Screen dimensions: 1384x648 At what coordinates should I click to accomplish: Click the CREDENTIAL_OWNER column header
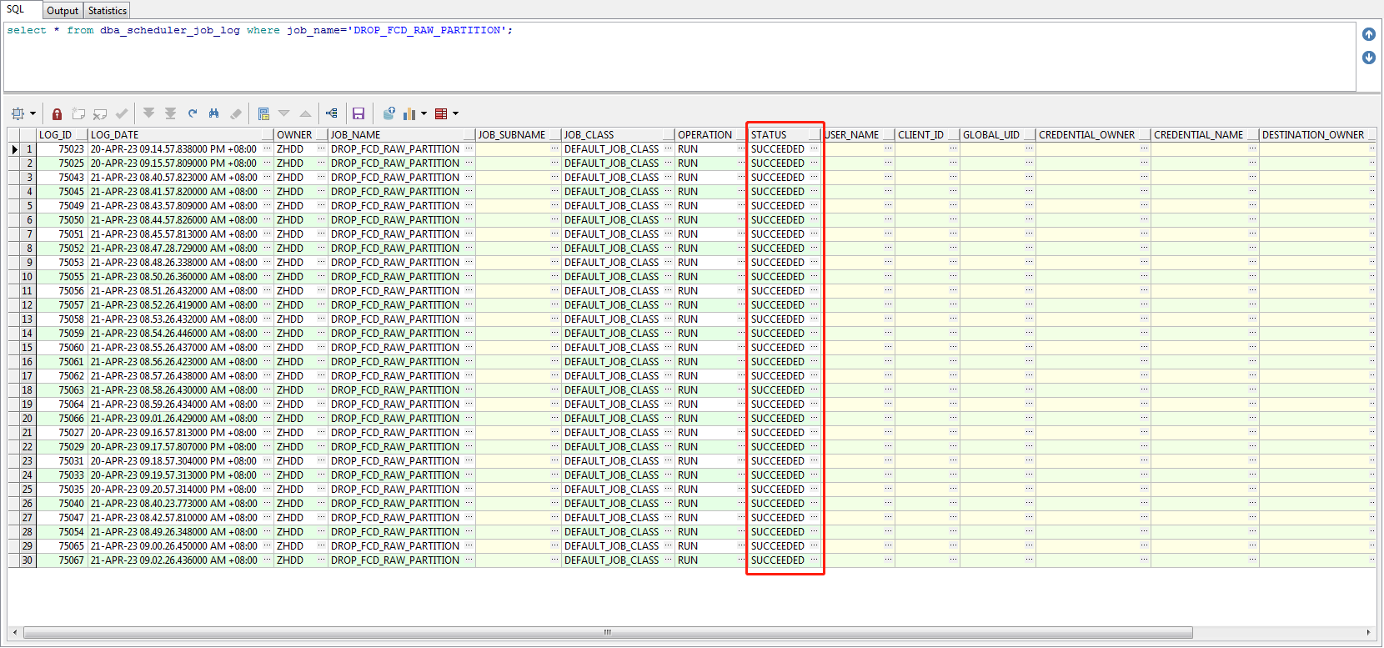point(1093,134)
